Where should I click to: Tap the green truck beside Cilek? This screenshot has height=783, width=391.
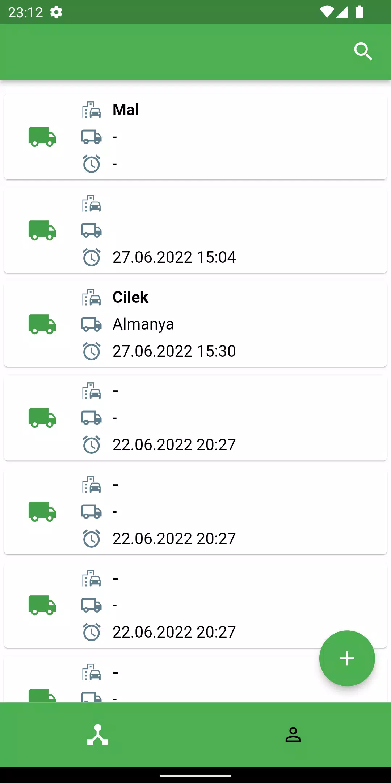tap(42, 324)
